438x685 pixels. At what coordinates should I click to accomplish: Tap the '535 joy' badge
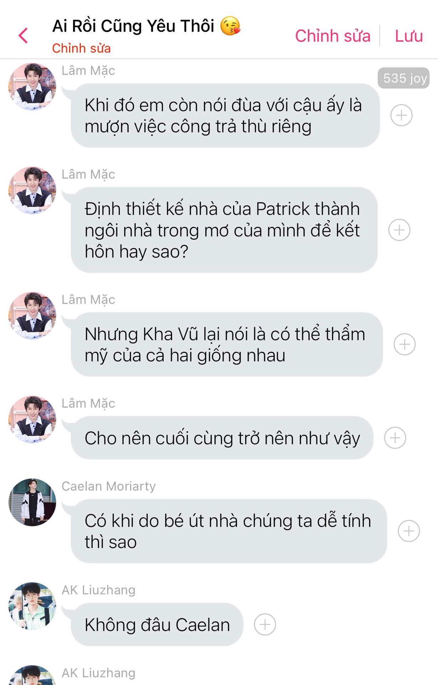pyautogui.click(x=403, y=78)
